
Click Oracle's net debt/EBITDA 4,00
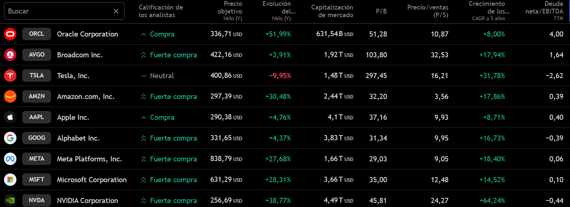point(556,34)
